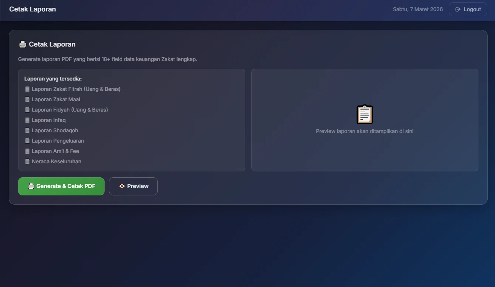The height and width of the screenshot is (287, 495).
Task: Select Laporan Pengeluaran in the report list
Action: (x=58, y=141)
